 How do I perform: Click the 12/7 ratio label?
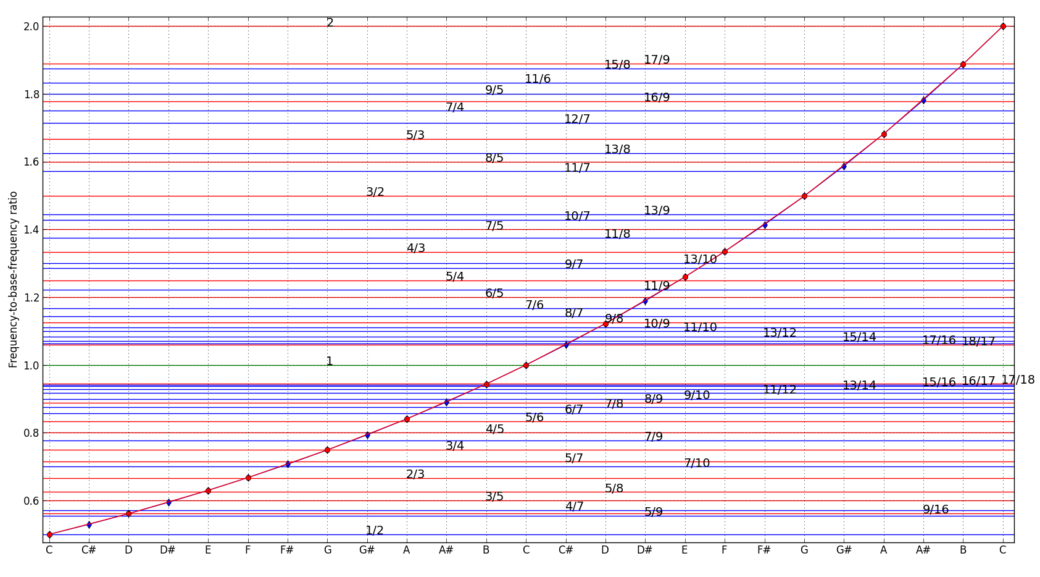(577, 119)
